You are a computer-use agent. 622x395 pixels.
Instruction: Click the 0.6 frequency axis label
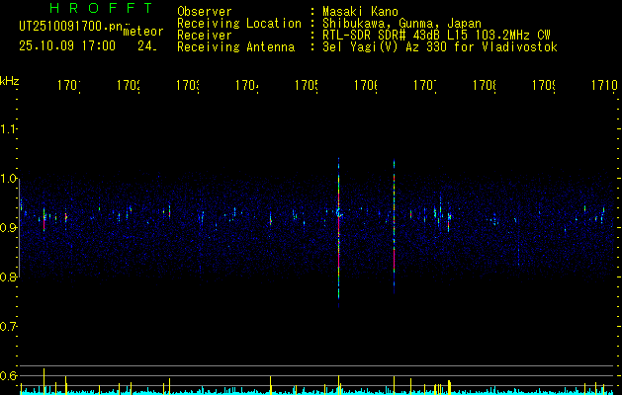(x=9, y=375)
